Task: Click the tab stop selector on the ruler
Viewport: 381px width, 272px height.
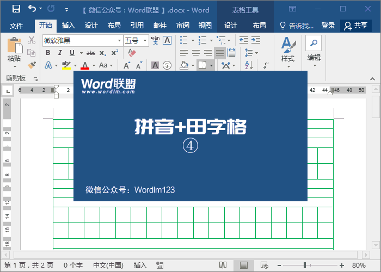Action: pyautogui.click(x=8, y=91)
